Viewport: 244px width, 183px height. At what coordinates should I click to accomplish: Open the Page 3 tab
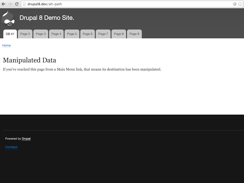click(x=41, y=34)
